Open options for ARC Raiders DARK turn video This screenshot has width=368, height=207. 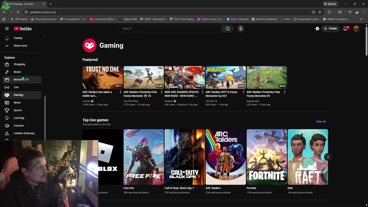tap(120, 92)
